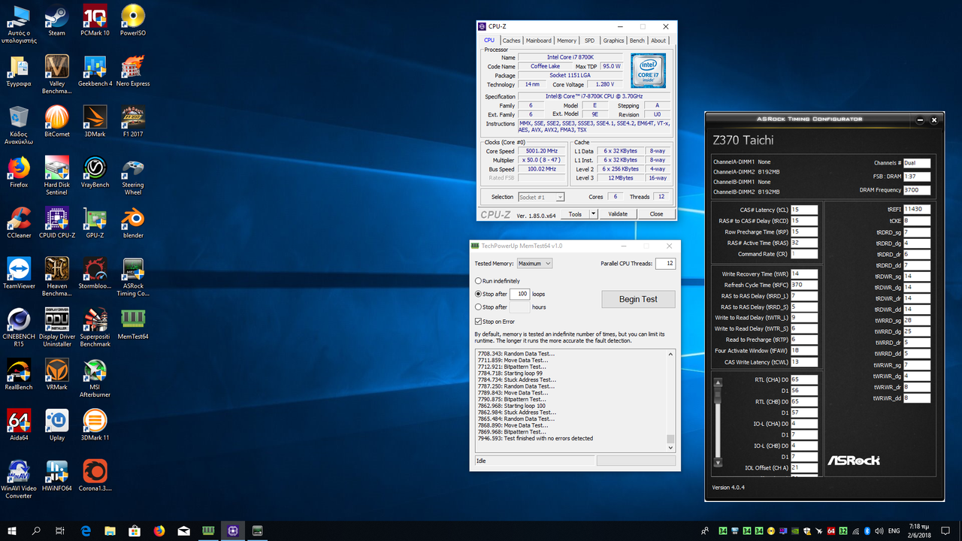Open Geekbench 4 desktop icon

(x=95, y=71)
